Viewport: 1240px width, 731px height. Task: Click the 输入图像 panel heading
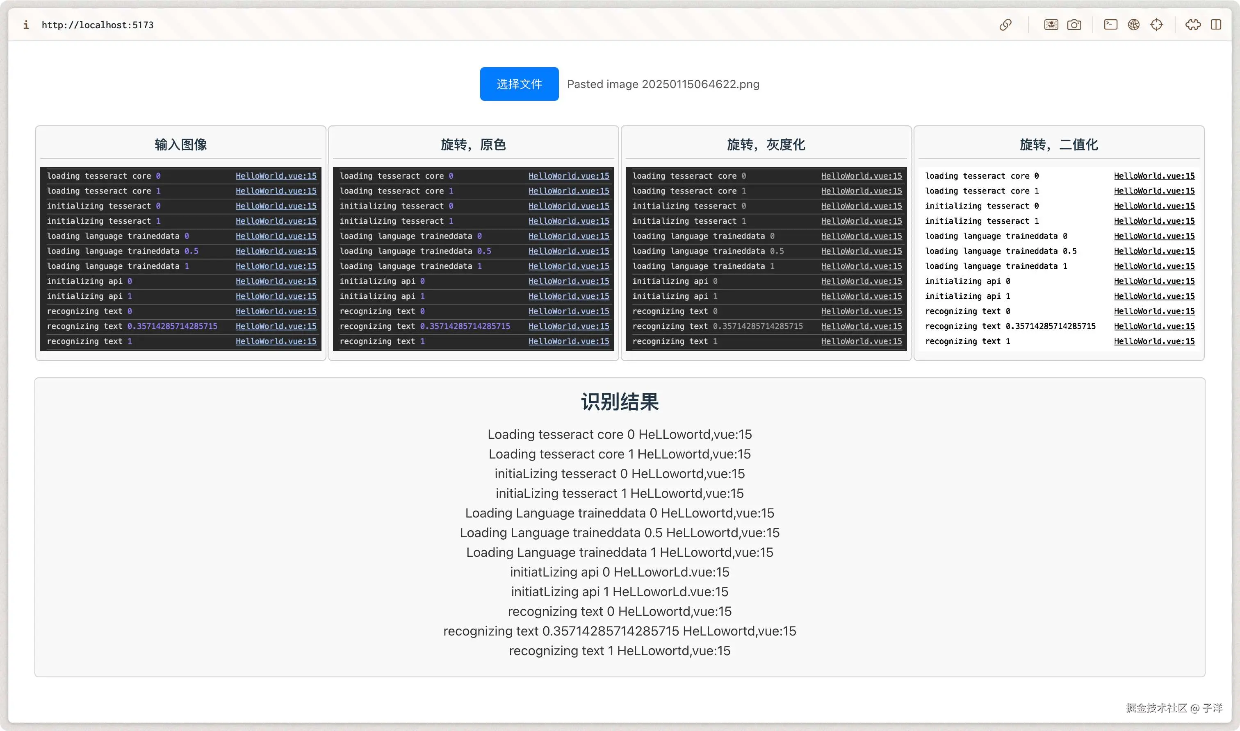pos(180,144)
